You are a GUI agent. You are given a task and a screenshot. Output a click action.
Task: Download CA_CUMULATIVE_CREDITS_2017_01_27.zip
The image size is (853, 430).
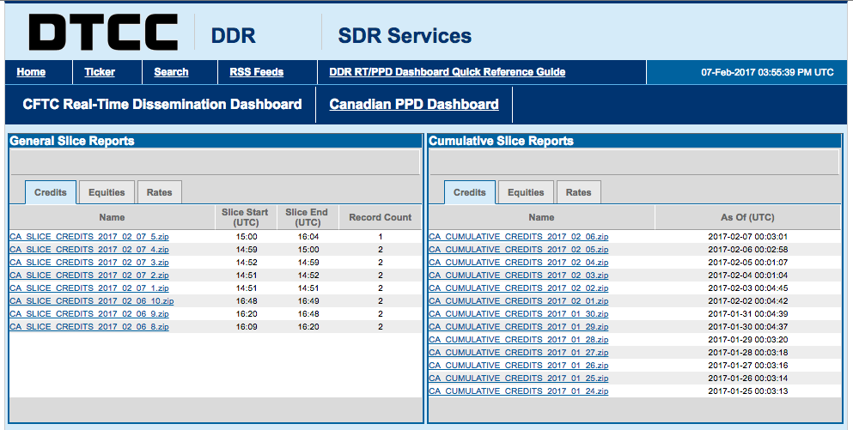(x=519, y=353)
